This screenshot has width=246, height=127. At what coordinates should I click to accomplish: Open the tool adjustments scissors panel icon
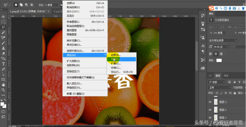click(203, 60)
